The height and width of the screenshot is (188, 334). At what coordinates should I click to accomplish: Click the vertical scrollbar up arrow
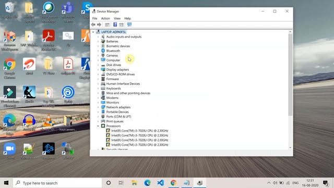click(x=290, y=32)
